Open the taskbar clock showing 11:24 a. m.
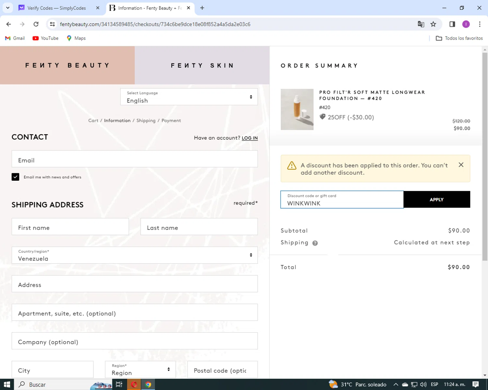Screen dimensions: 488x390 click(x=454, y=384)
